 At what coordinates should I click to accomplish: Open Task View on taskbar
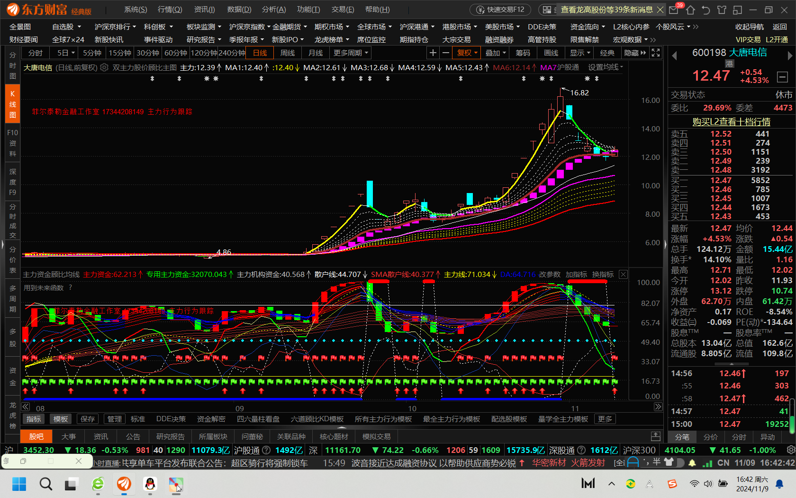coord(71,484)
